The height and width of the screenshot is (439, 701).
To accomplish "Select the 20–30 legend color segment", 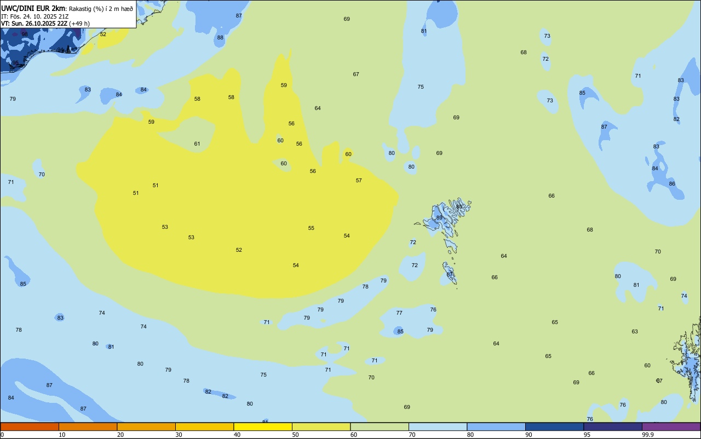I will (146, 426).
